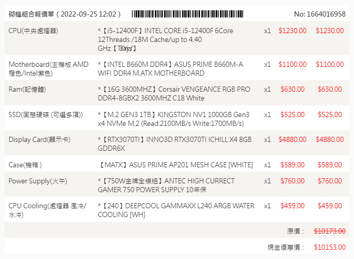Image resolution: width=354 pixels, height=259 pixels.
Task: Click the Power Supply category label
Action: pyautogui.click(x=38, y=181)
